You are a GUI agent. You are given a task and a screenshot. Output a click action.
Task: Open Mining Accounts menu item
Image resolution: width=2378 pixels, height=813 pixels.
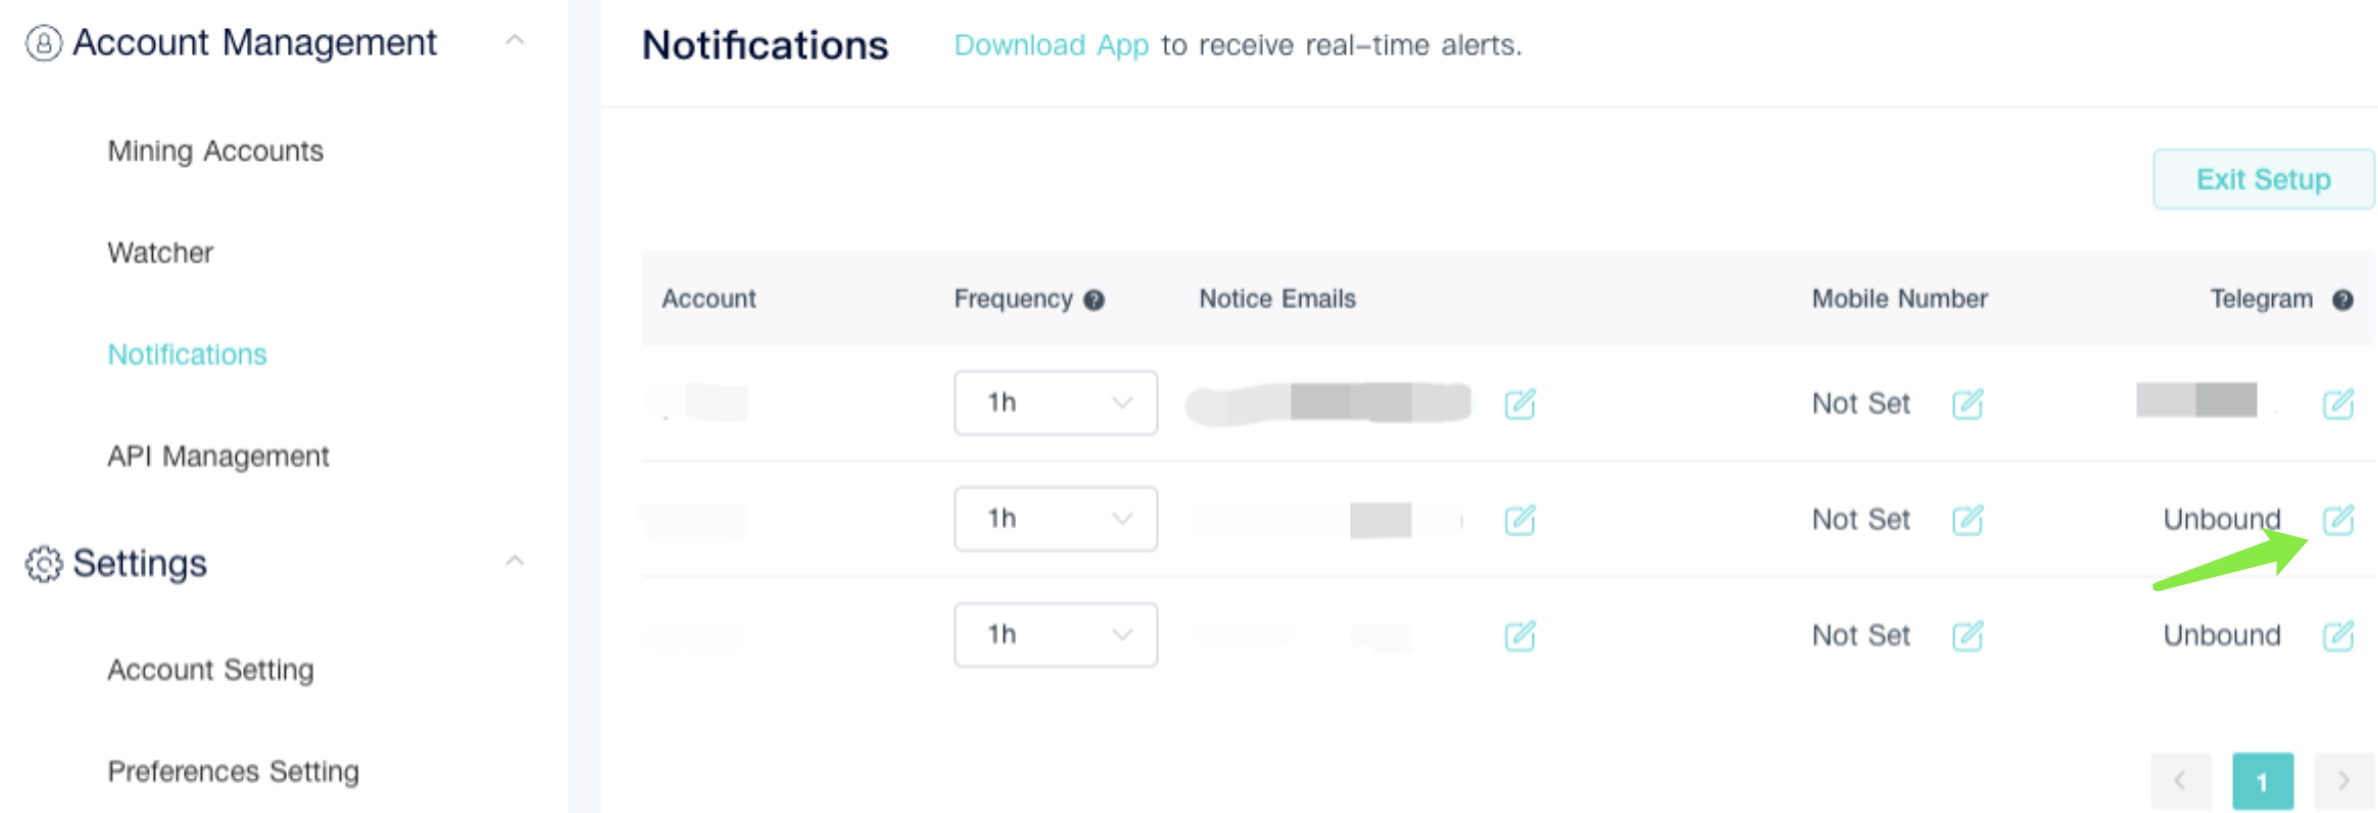pyautogui.click(x=216, y=151)
